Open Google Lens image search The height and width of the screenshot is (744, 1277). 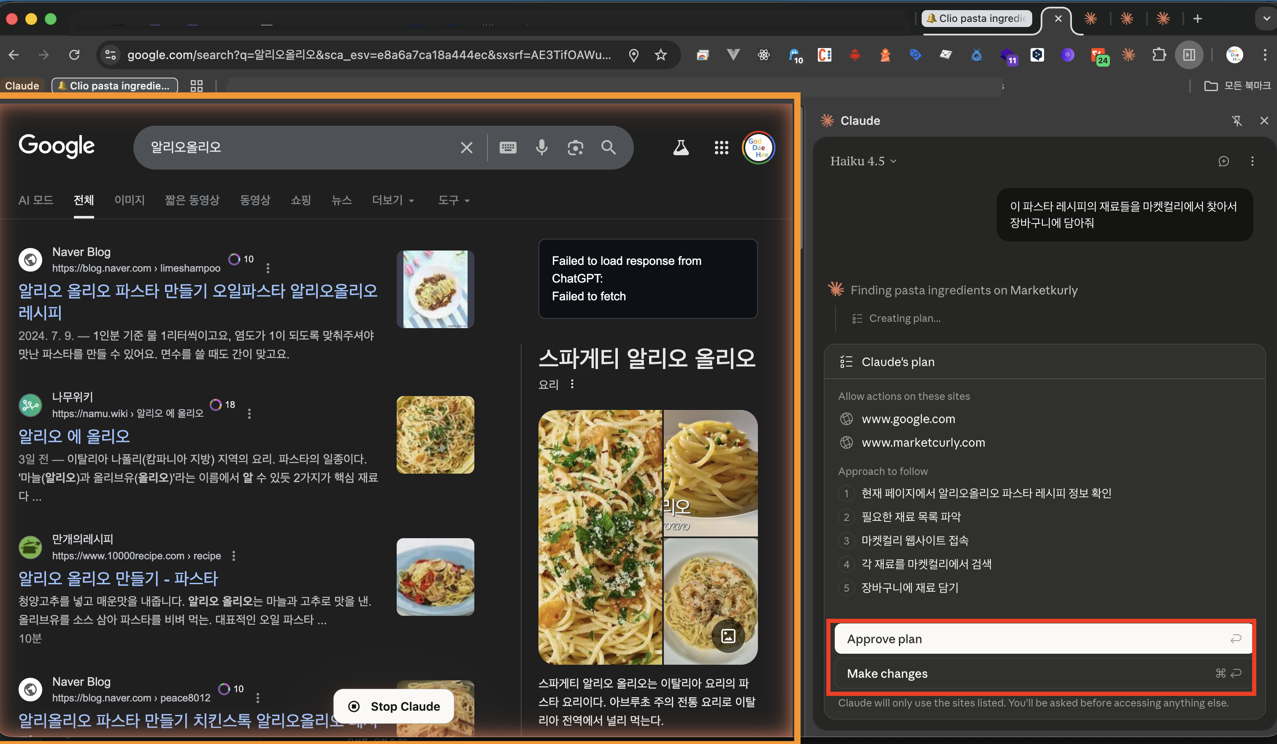pyautogui.click(x=575, y=147)
